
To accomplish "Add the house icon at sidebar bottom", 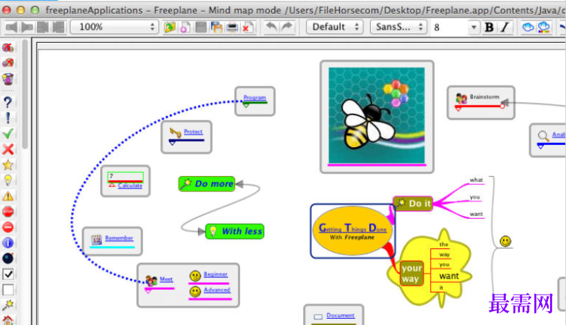I will point(8,320).
